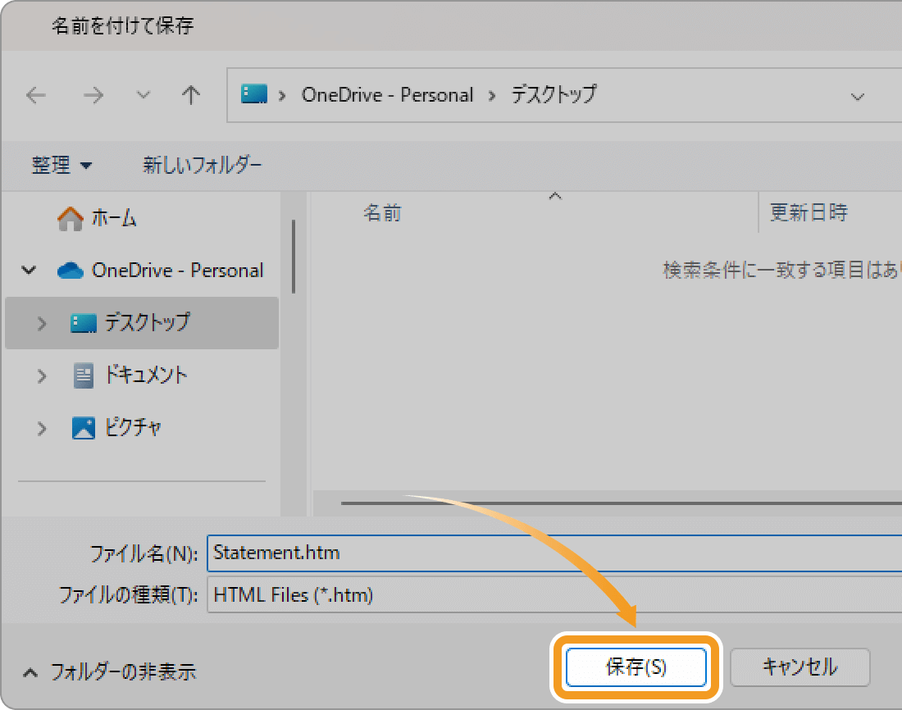Click the キャンセル button
The image size is (902, 710).
(x=800, y=667)
